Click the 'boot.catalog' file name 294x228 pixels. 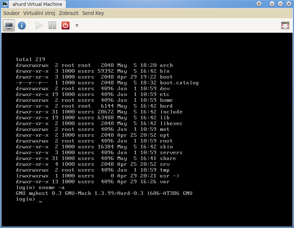click(x=179, y=83)
